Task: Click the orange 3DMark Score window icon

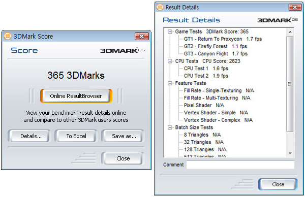Action: (x=8, y=36)
